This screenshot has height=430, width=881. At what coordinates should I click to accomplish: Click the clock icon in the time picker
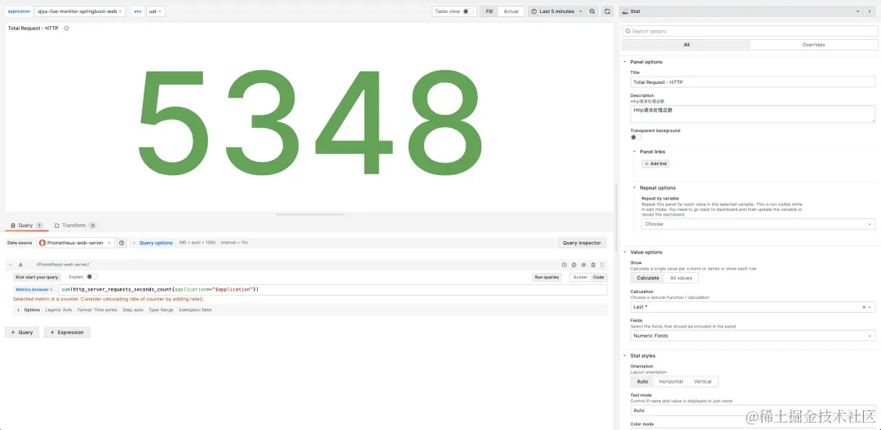point(533,11)
